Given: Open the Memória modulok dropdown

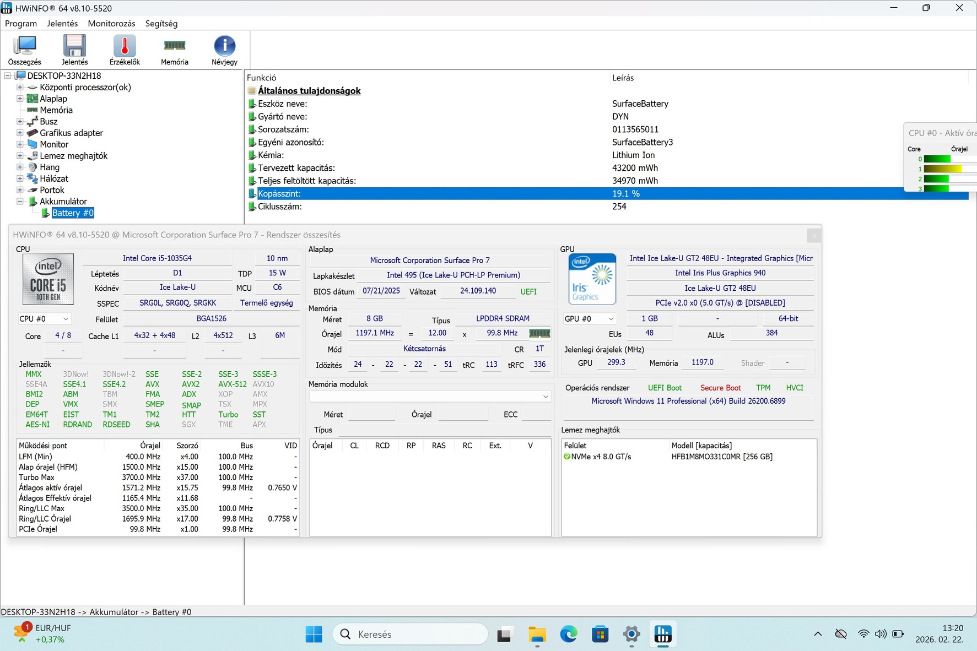Looking at the screenshot, I should tap(430, 397).
